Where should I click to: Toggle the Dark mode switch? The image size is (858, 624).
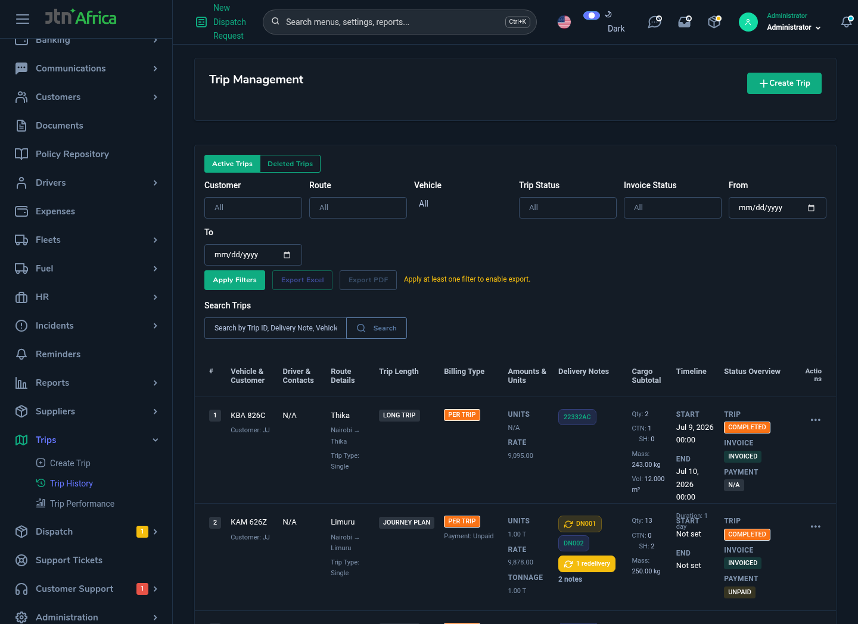591,15
